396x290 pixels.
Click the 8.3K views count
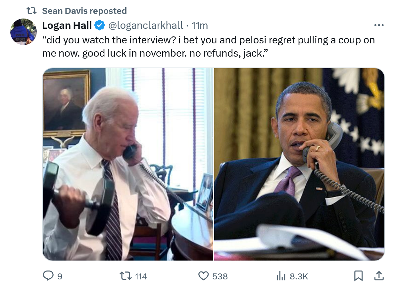pos(299,276)
